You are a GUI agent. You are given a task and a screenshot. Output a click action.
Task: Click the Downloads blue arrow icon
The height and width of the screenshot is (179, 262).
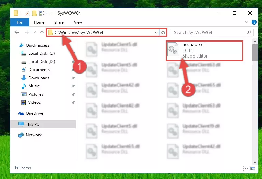(24, 78)
